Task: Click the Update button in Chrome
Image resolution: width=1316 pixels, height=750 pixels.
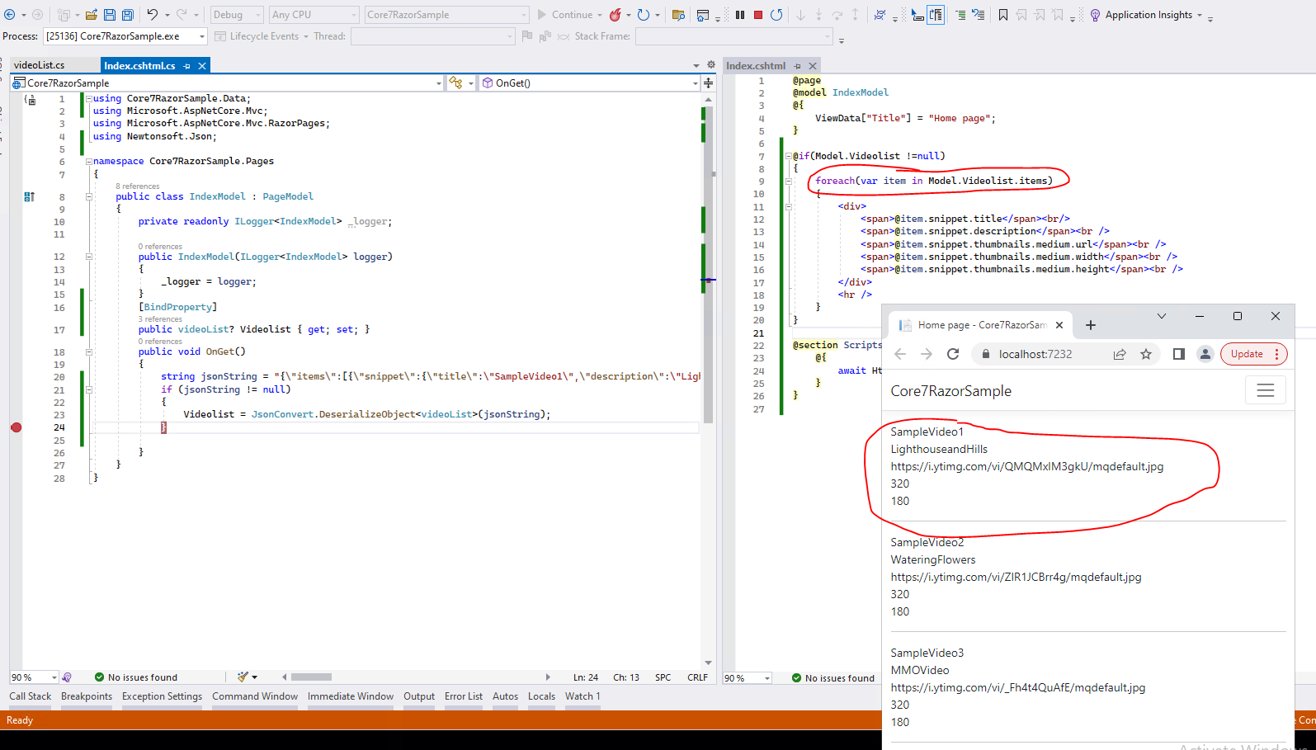Action: click(1247, 354)
